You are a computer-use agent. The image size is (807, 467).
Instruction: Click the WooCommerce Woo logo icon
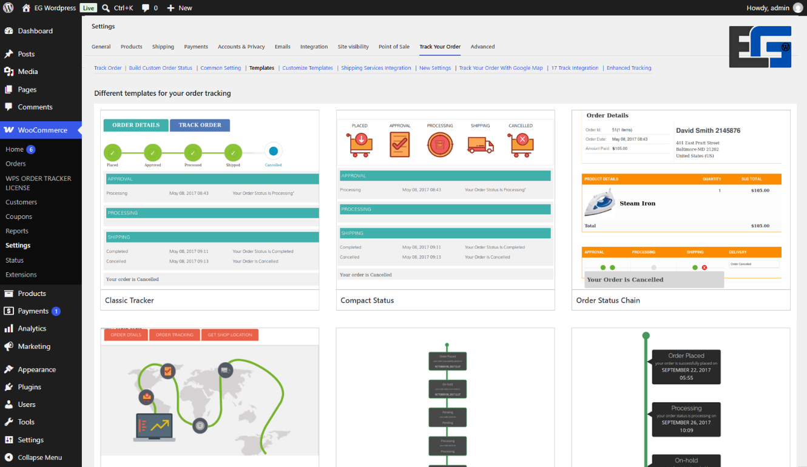pyautogui.click(x=8, y=130)
